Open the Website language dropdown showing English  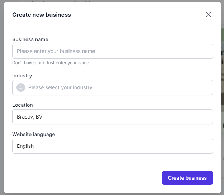[113, 146]
